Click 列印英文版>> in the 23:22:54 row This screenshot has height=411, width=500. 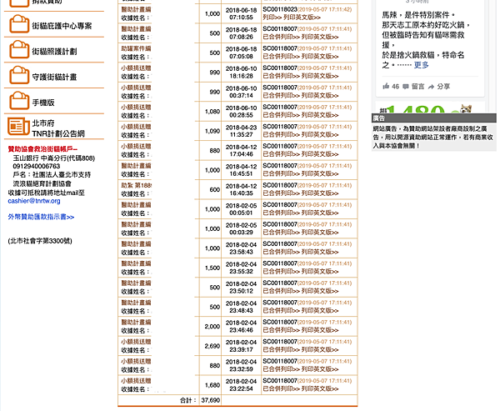pyautogui.click(x=320, y=388)
